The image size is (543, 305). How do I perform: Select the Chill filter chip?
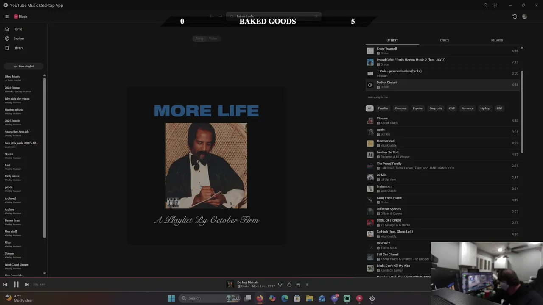pos(452,108)
